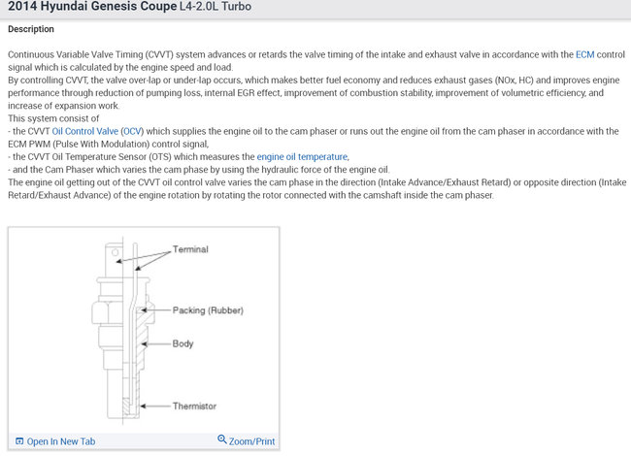Follow the engine oil temperature link
Screen dimensions: 631x456
(302, 157)
